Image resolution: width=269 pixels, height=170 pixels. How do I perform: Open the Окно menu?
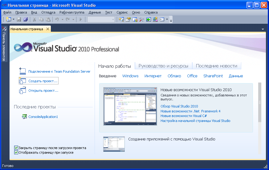pyautogui.click(x=136, y=12)
